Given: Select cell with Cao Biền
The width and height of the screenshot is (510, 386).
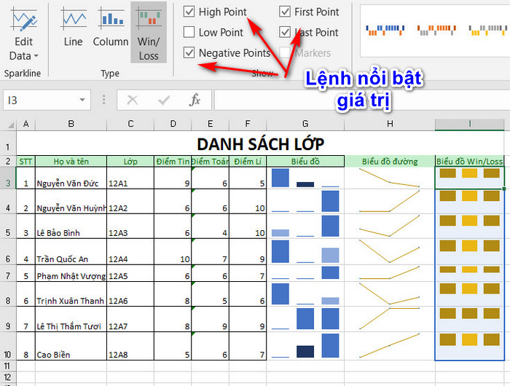Looking at the screenshot, I should point(71,346).
